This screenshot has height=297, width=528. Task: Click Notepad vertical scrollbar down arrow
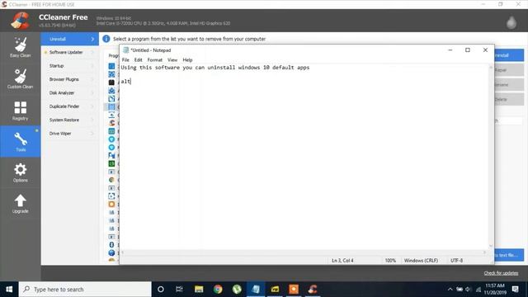(491, 246)
